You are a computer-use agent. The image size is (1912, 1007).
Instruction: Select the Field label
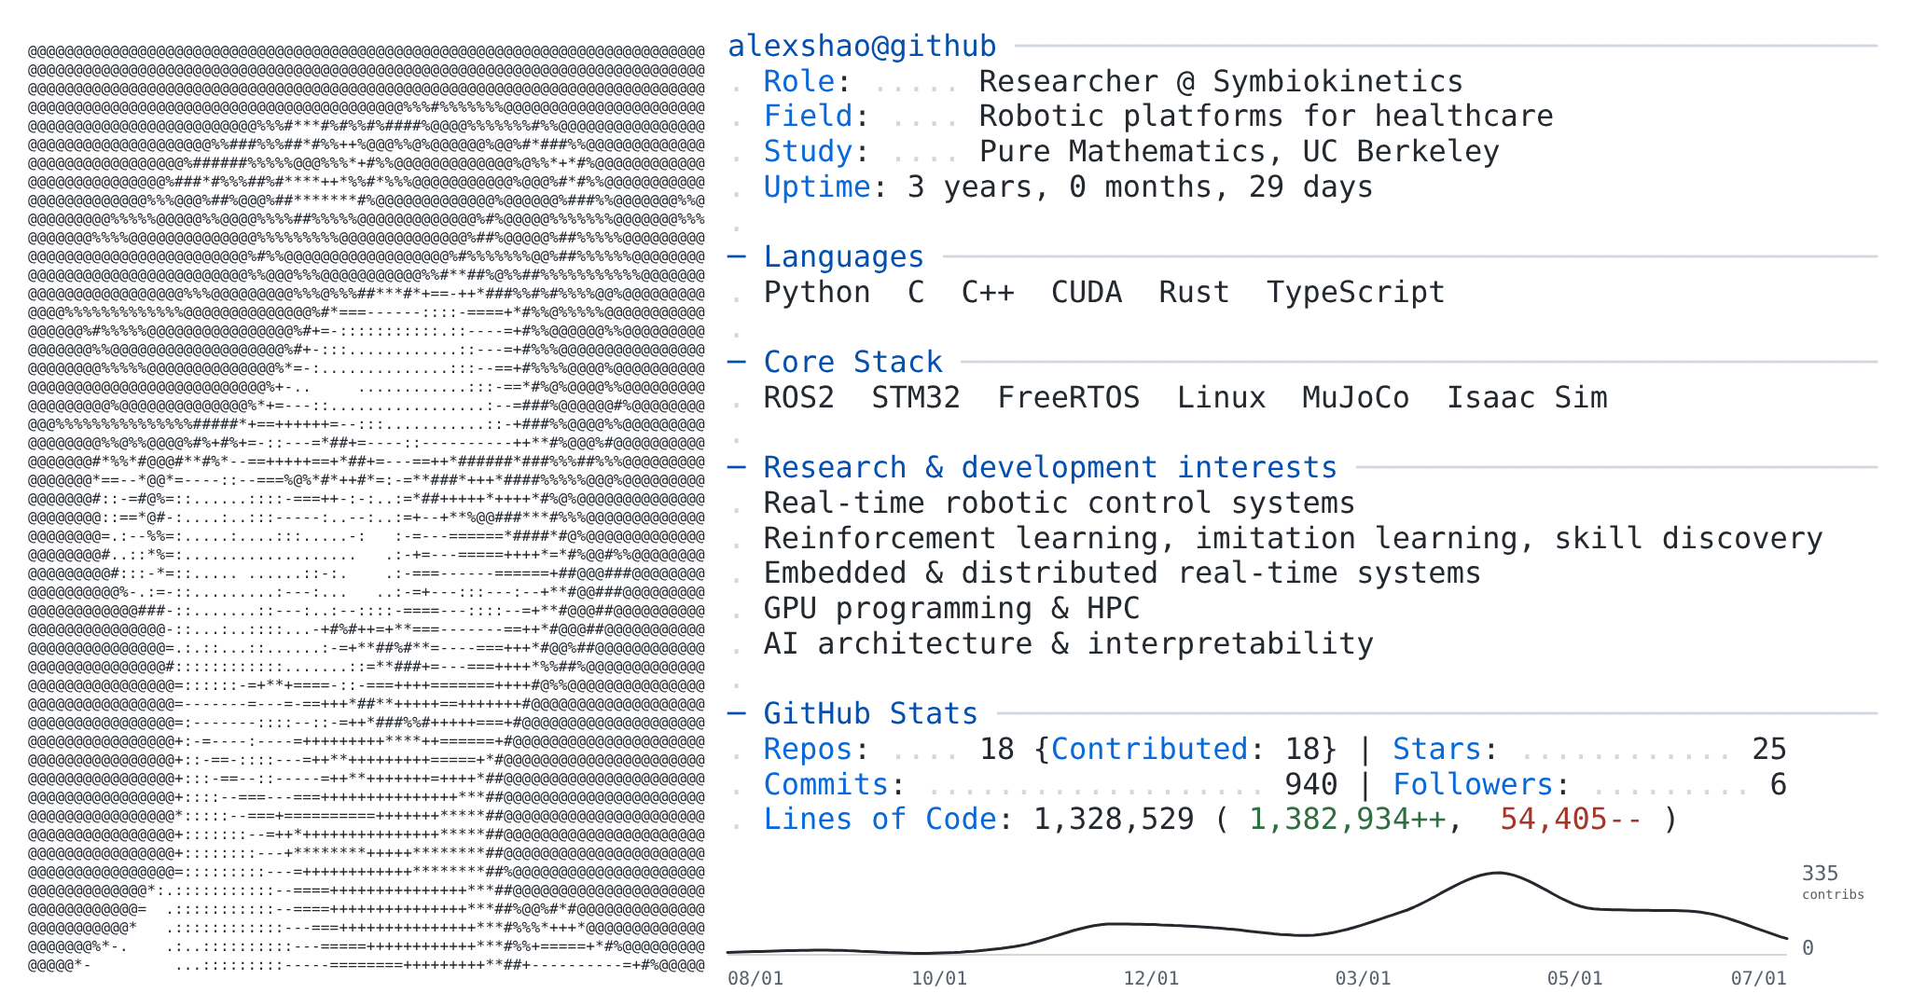[x=808, y=117]
